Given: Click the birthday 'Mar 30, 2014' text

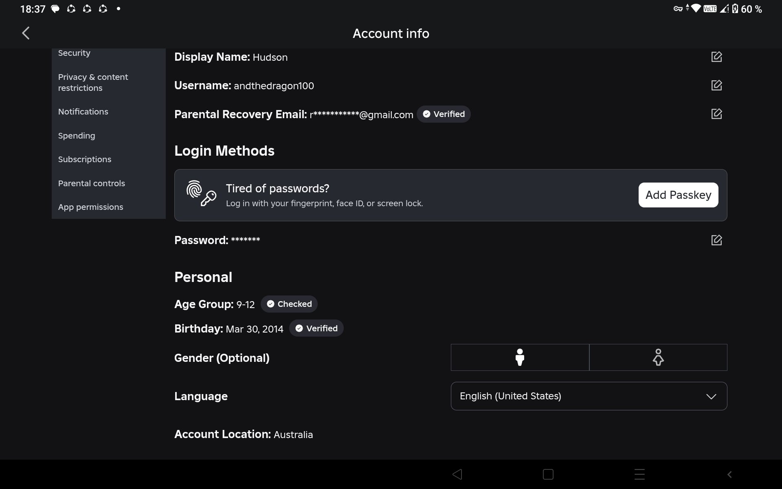Looking at the screenshot, I should tap(255, 329).
